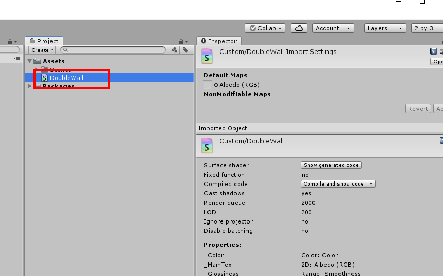Click the Revert button

[418, 109]
